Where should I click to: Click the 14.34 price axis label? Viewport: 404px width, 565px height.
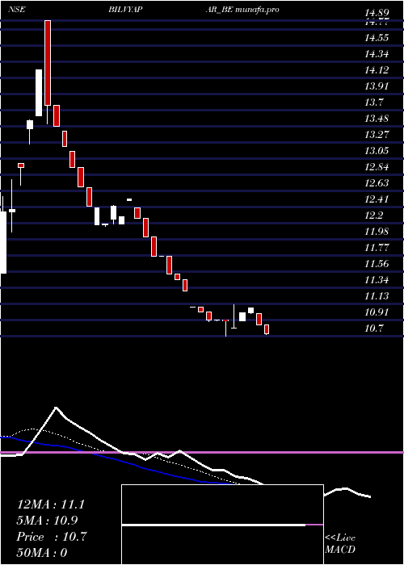pyautogui.click(x=377, y=54)
